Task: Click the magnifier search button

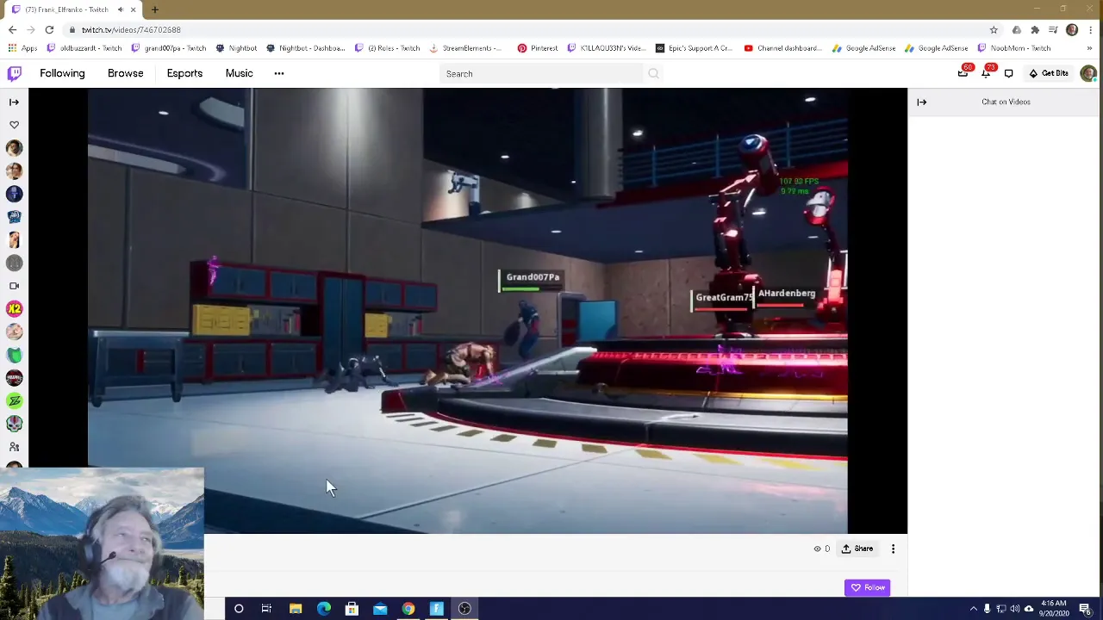Action: tap(653, 74)
